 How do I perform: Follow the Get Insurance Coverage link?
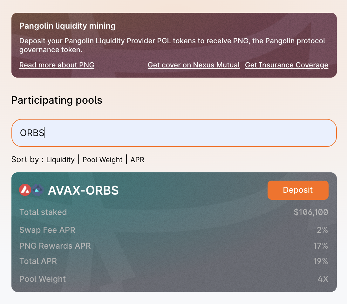coord(287,65)
